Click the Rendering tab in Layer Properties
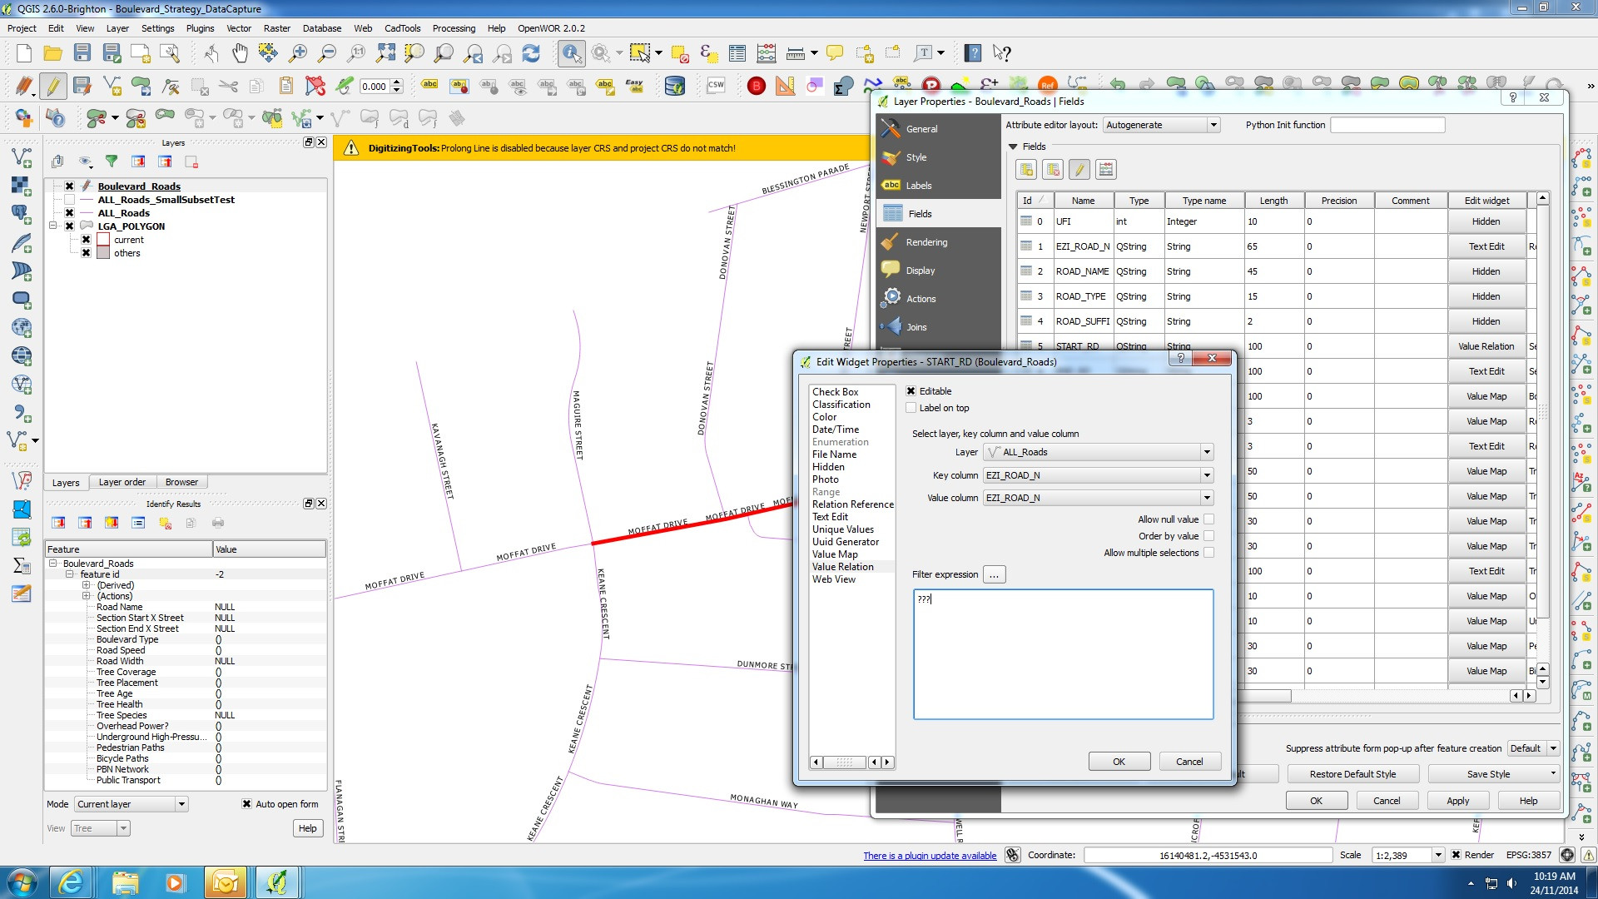 pyautogui.click(x=926, y=241)
